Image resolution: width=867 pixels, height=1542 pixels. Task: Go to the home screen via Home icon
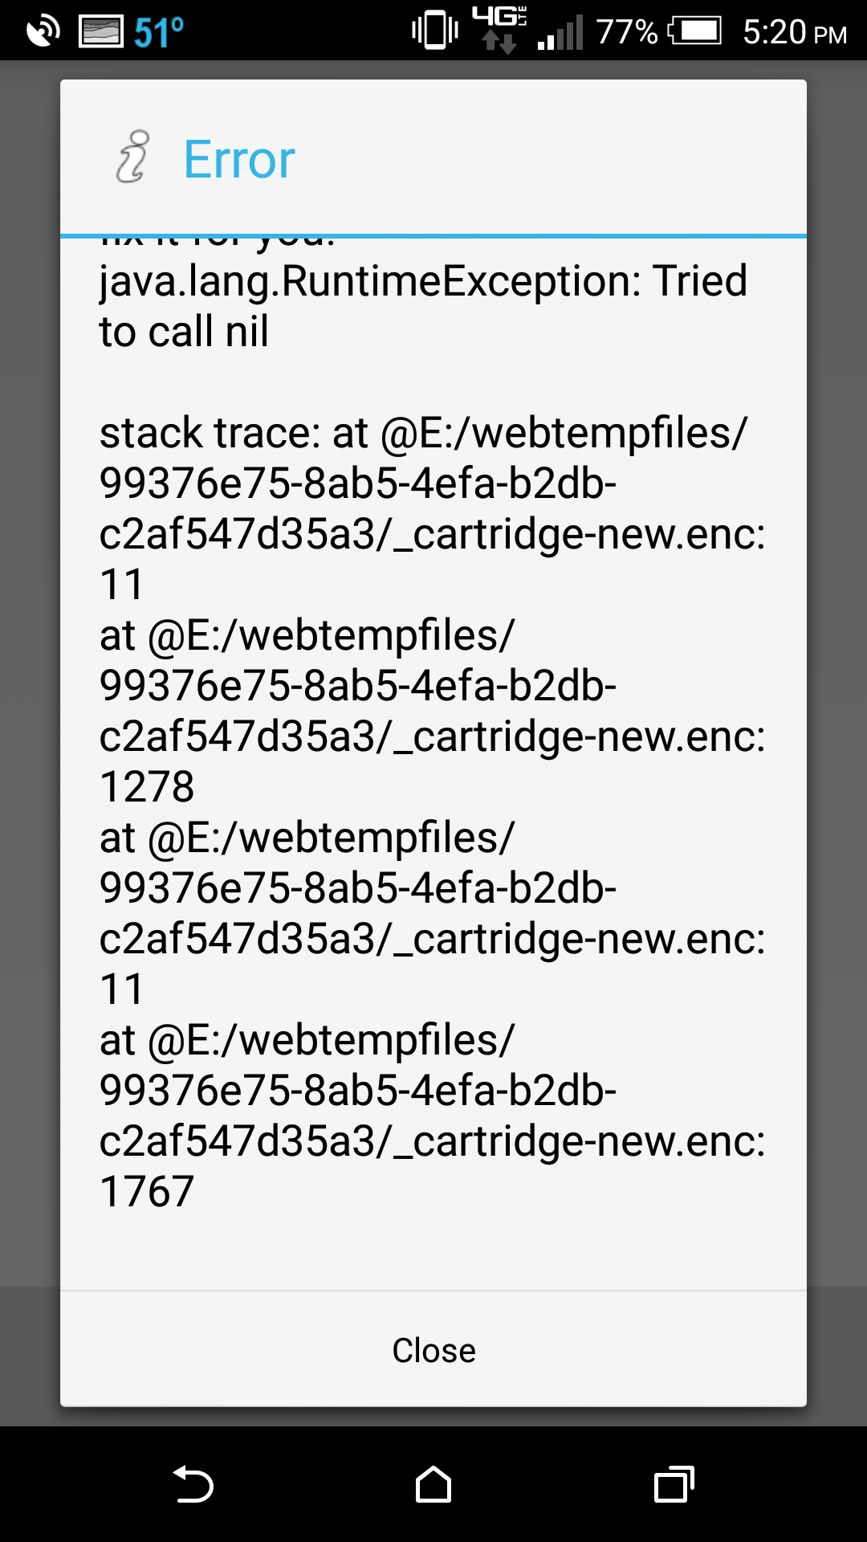[x=433, y=1484]
